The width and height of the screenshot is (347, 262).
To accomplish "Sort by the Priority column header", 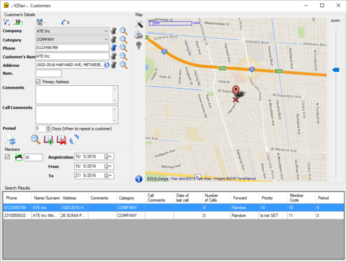I will pos(273,198).
